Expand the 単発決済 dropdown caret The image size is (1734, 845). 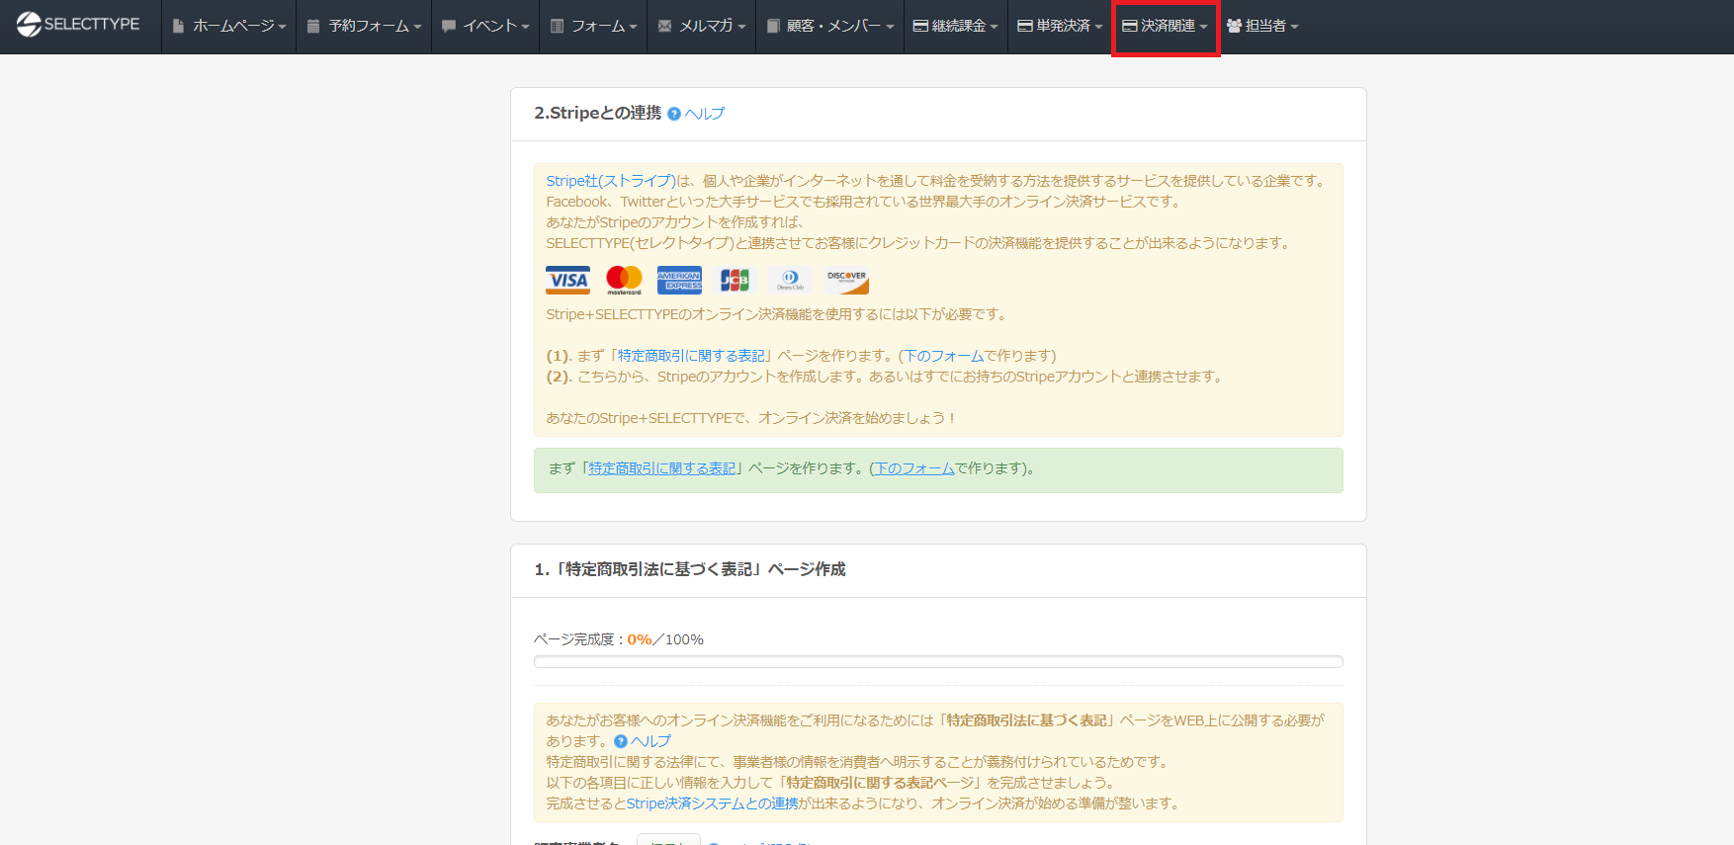point(1098,27)
